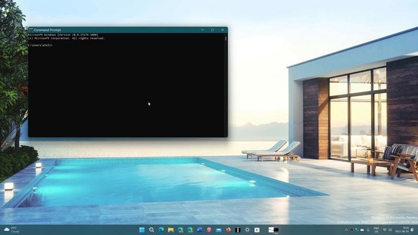
Task: Click the Microsoft Corporation copyright line
Action: pos(67,39)
